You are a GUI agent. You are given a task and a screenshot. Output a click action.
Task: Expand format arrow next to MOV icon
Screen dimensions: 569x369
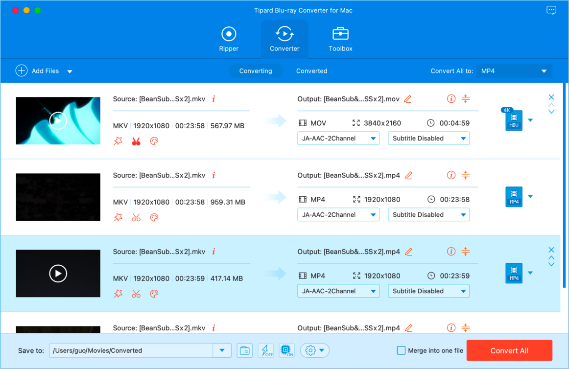[x=530, y=120]
